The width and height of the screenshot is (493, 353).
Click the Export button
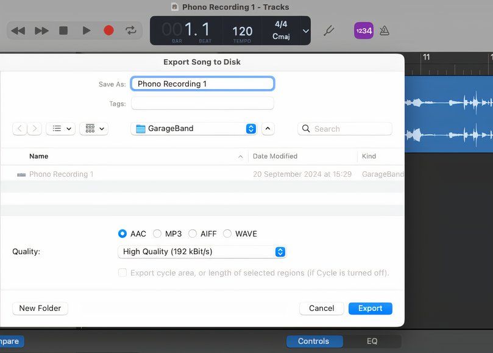(370, 308)
